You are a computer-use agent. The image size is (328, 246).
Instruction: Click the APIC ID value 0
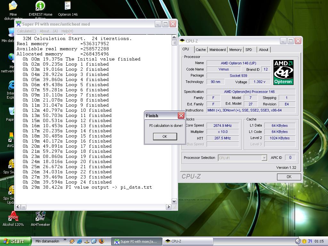290,158
